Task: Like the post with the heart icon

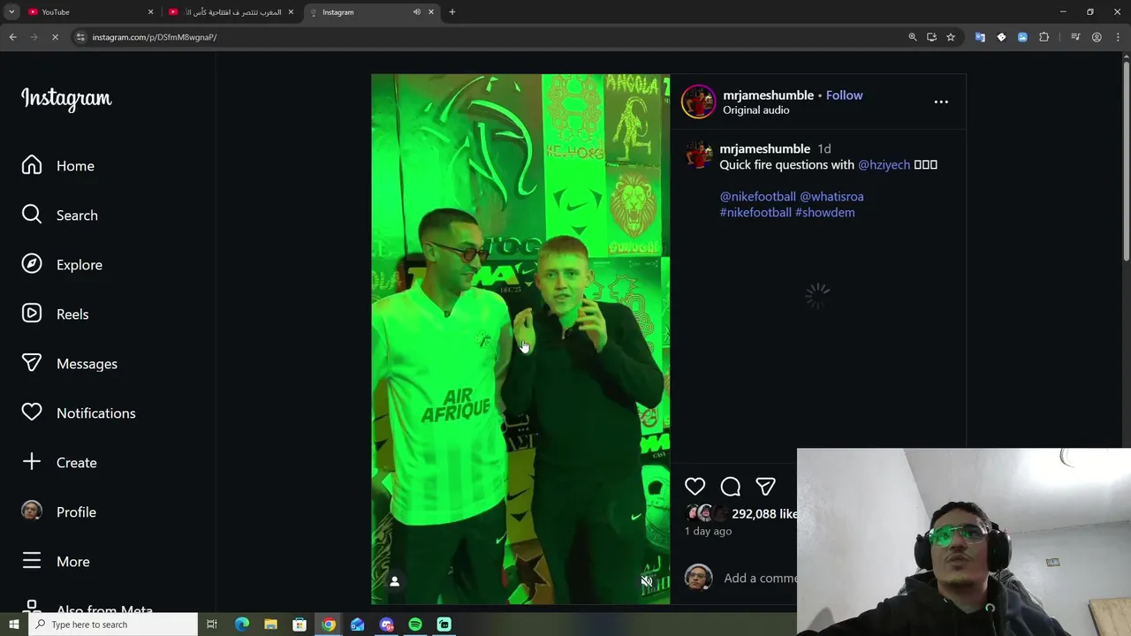Action: (695, 487)
